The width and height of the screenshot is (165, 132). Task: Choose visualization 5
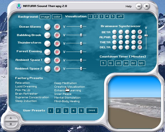coord(113,16)
